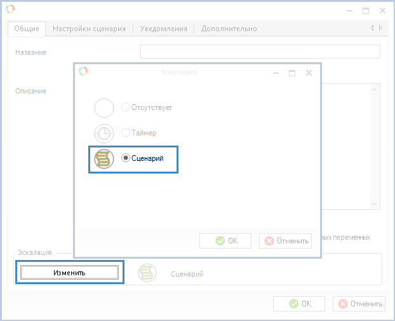Click the scroll Сценарий icon in Эскалация dialog
Image resolution: width=395 pixels, height=321 pixels.
tap(104, 159)
